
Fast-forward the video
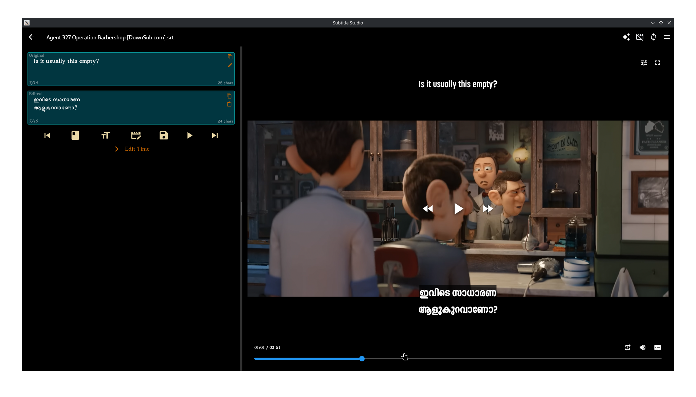coord(488,209)
